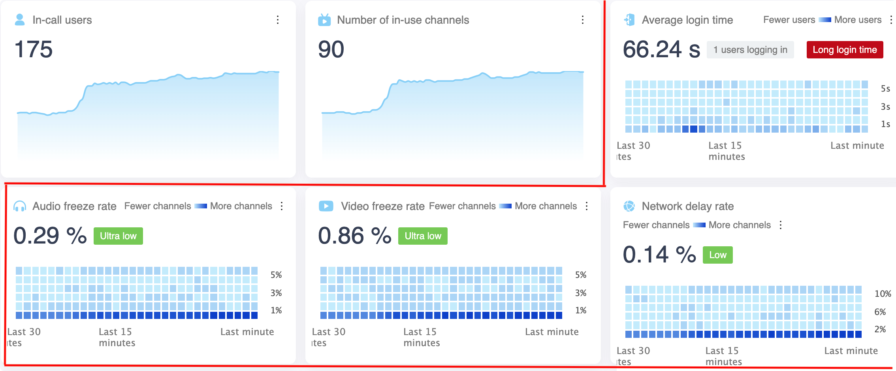Viewport: 896px width, 371px height.
Task: Click the Average login time icon
Action: 629,20
